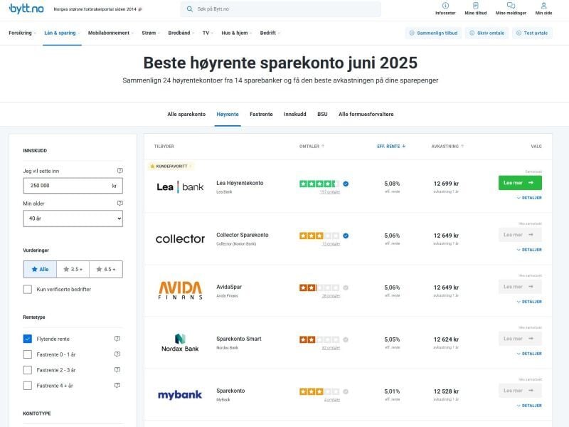Tick Kun verifiserte bedrifter checkbox
Screen dimensions: 569x427
click(x=28, y=290)
